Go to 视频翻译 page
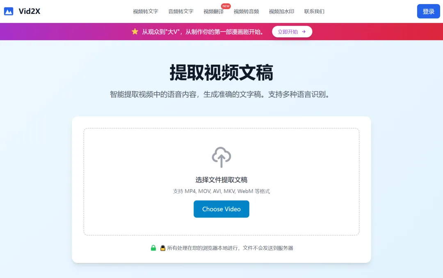The image size is (443, 278). [x=214, y=11]
